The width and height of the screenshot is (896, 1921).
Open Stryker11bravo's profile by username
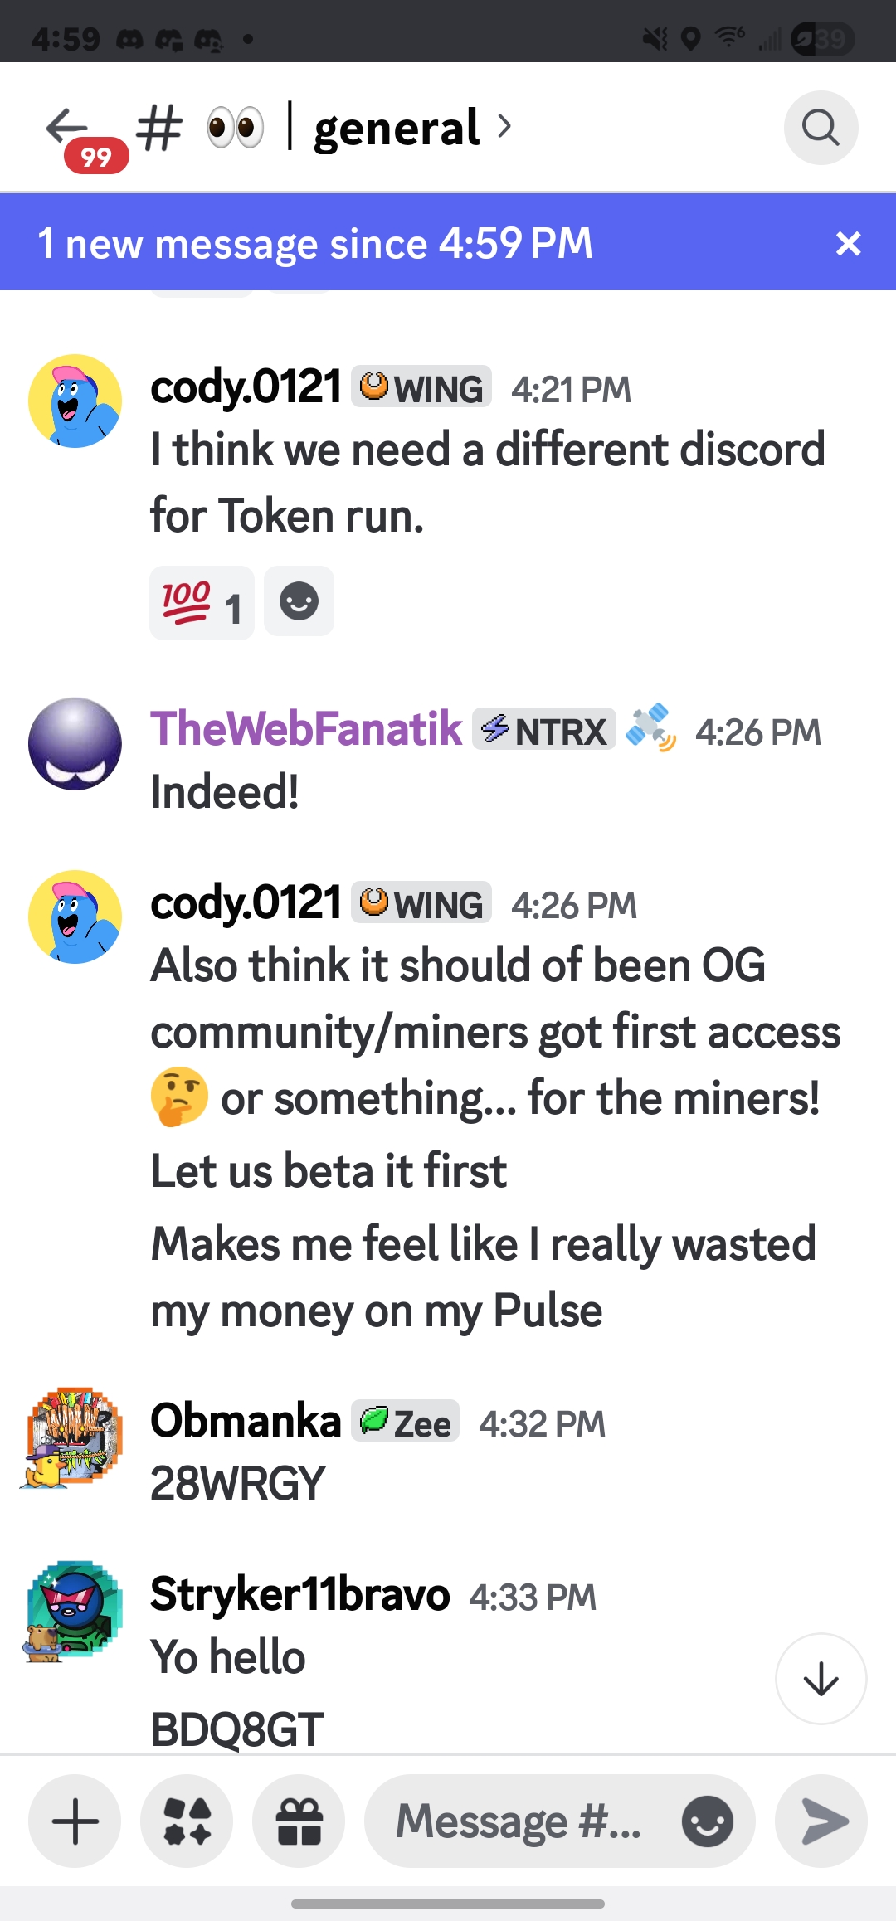[x=299, y=1594]
